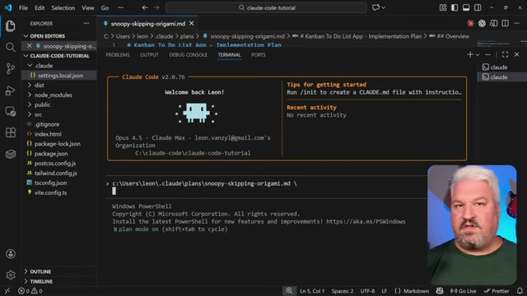Screen dimensions: 527x296
Task: Open the Edit menu
Action: click(x=40, y=7)
